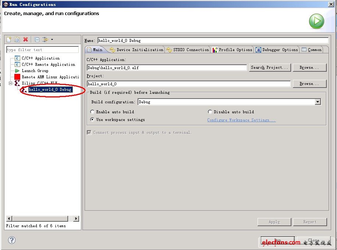Select Disable auto build
Image resolution: width=337 pixels, height=250 pixels.
click(210, 111)
